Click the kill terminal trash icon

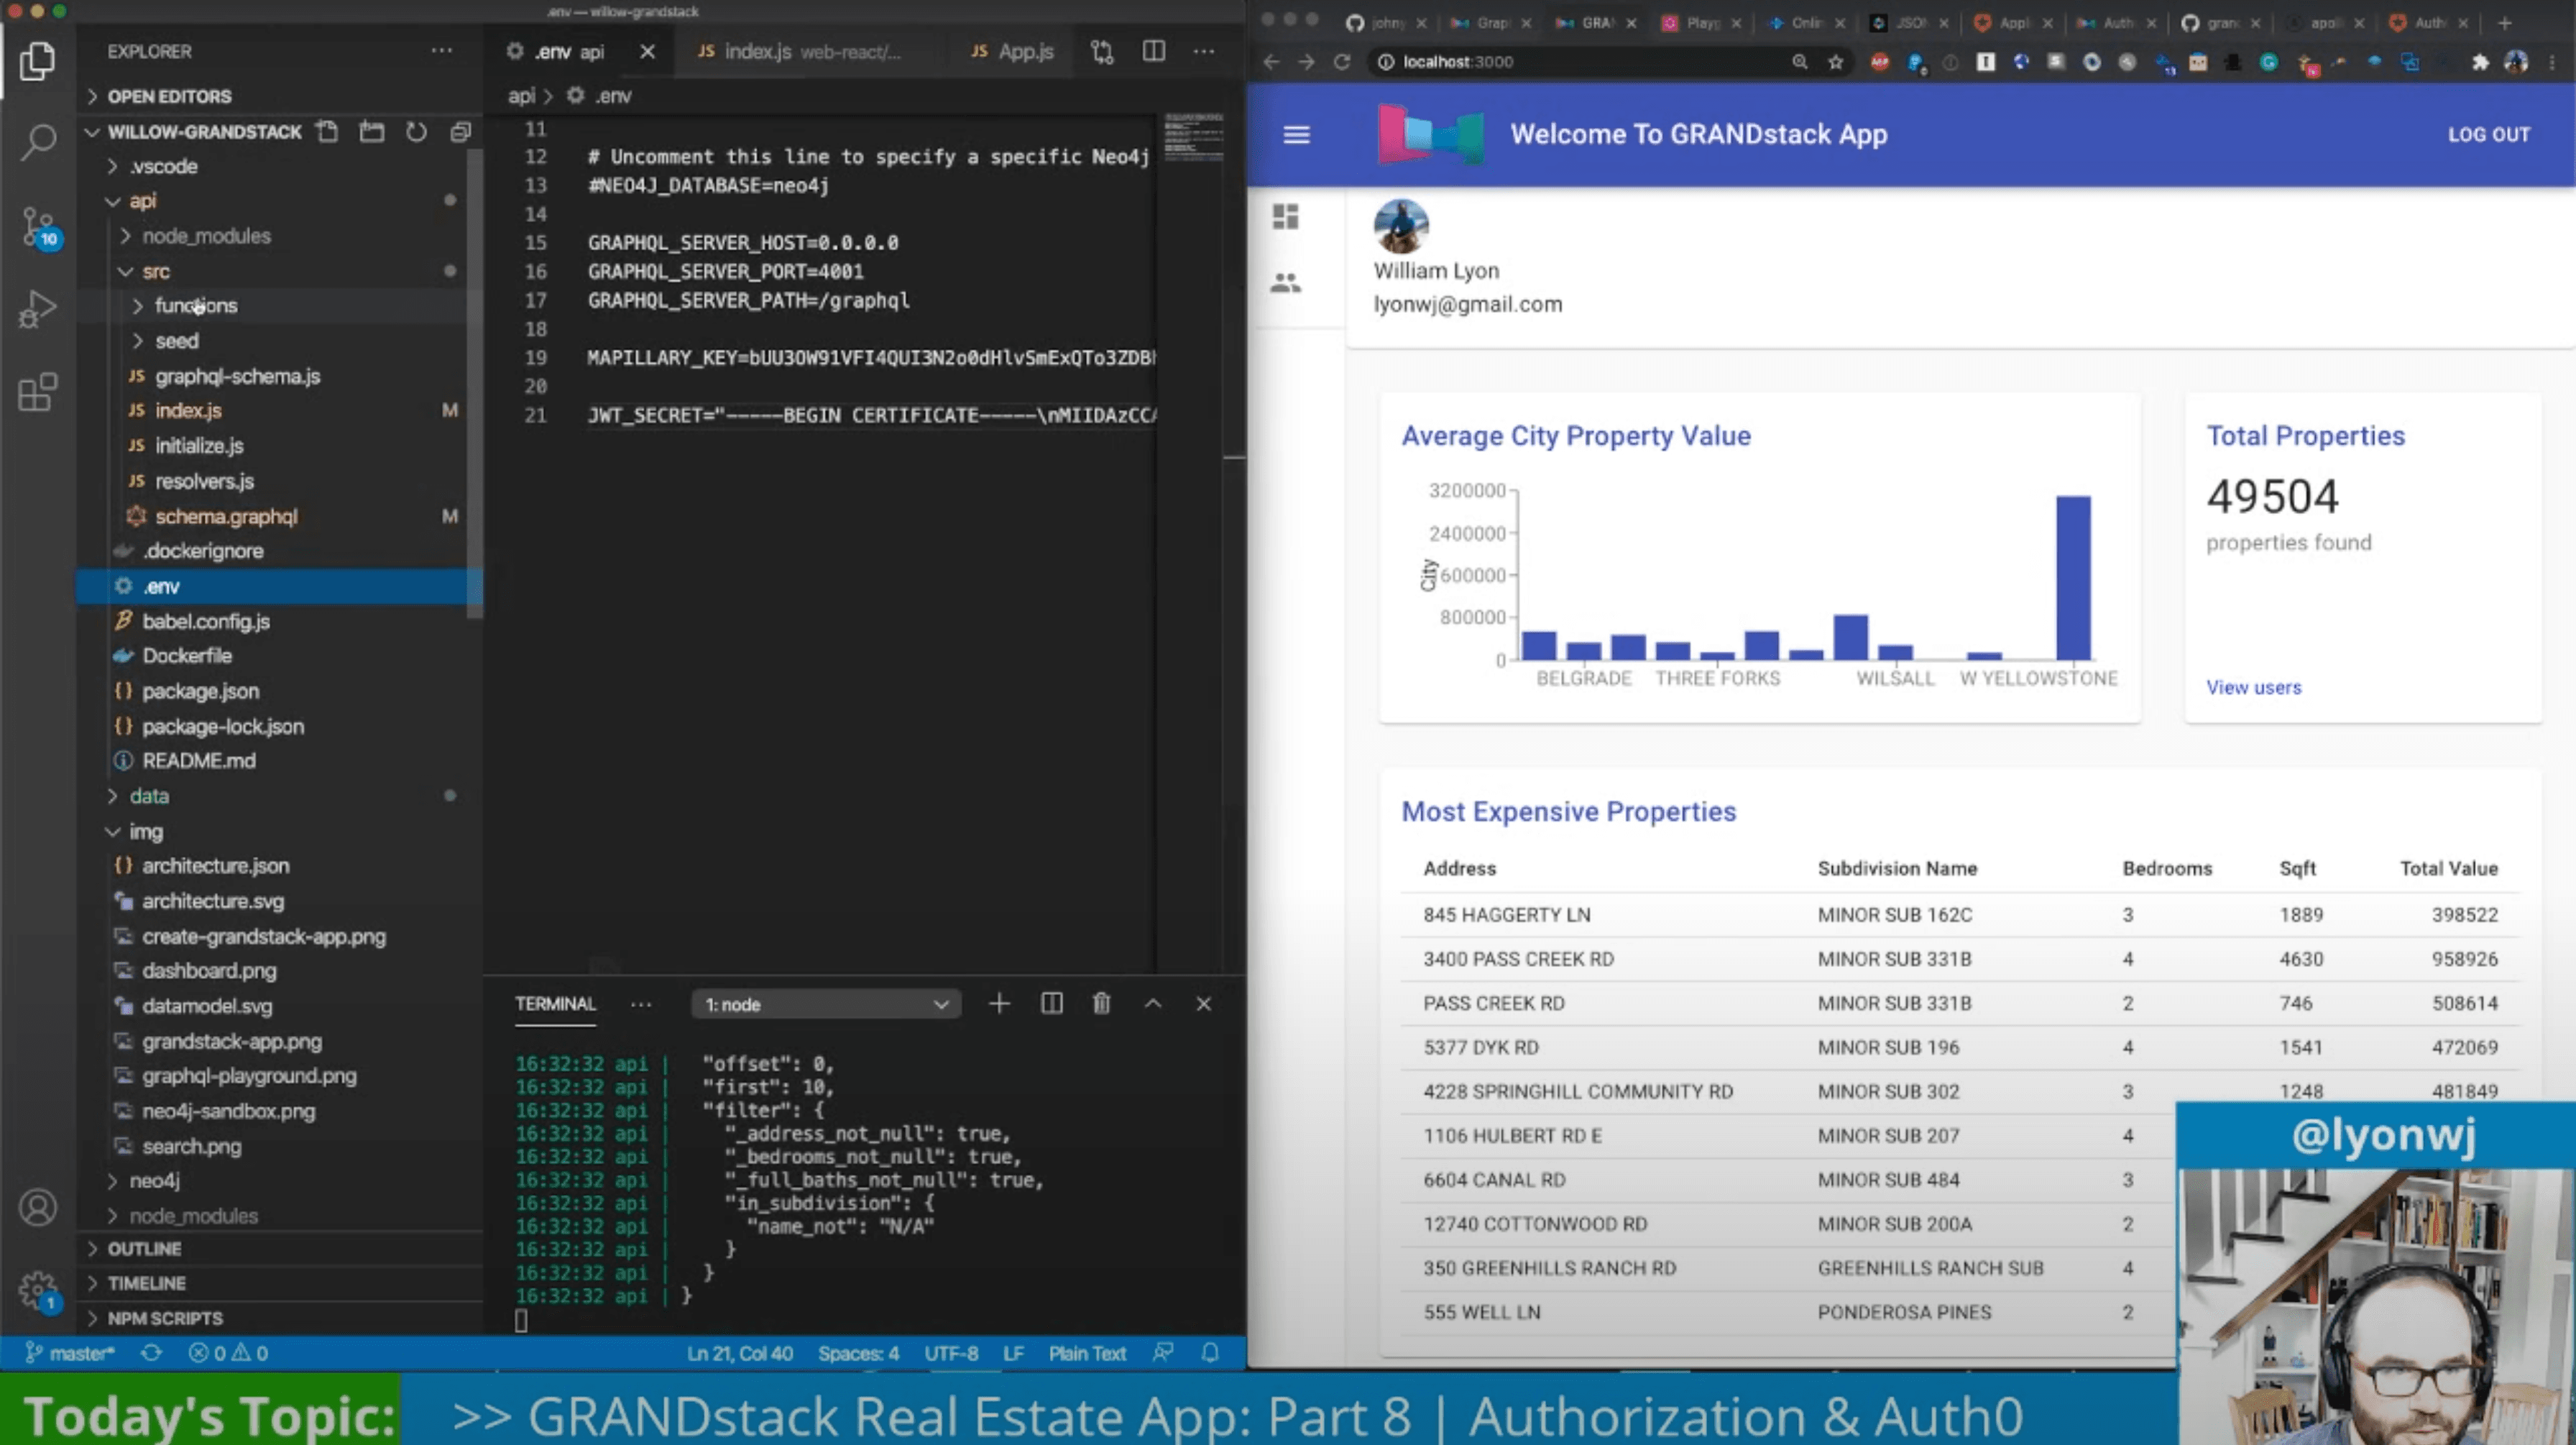click(1101, 1003)
